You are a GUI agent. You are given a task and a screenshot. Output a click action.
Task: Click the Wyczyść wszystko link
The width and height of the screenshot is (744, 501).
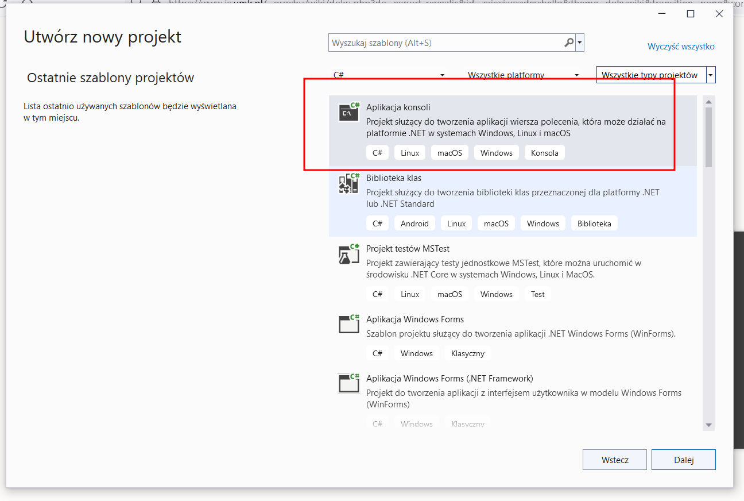[681, 47]
